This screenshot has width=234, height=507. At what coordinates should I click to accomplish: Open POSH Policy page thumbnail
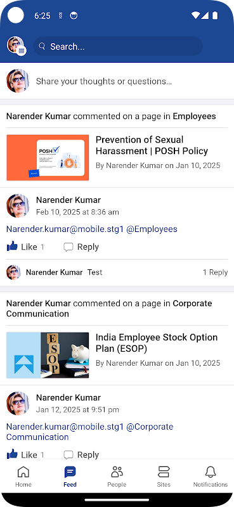coord(48,157)
